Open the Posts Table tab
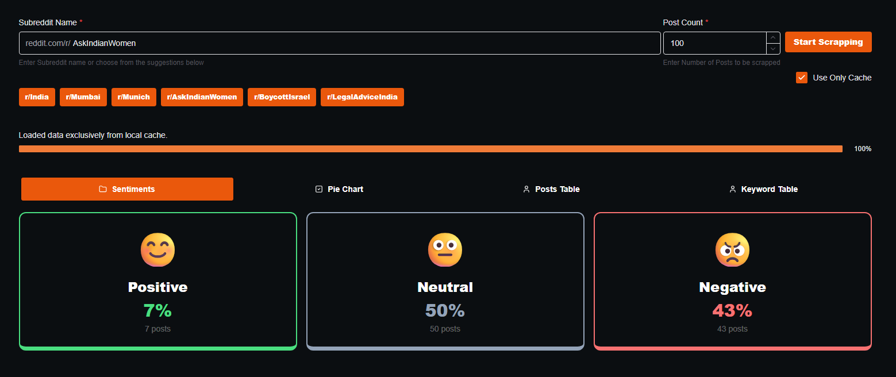The width and height of the screenshot is (896, 377). click(x=551, y=189)
